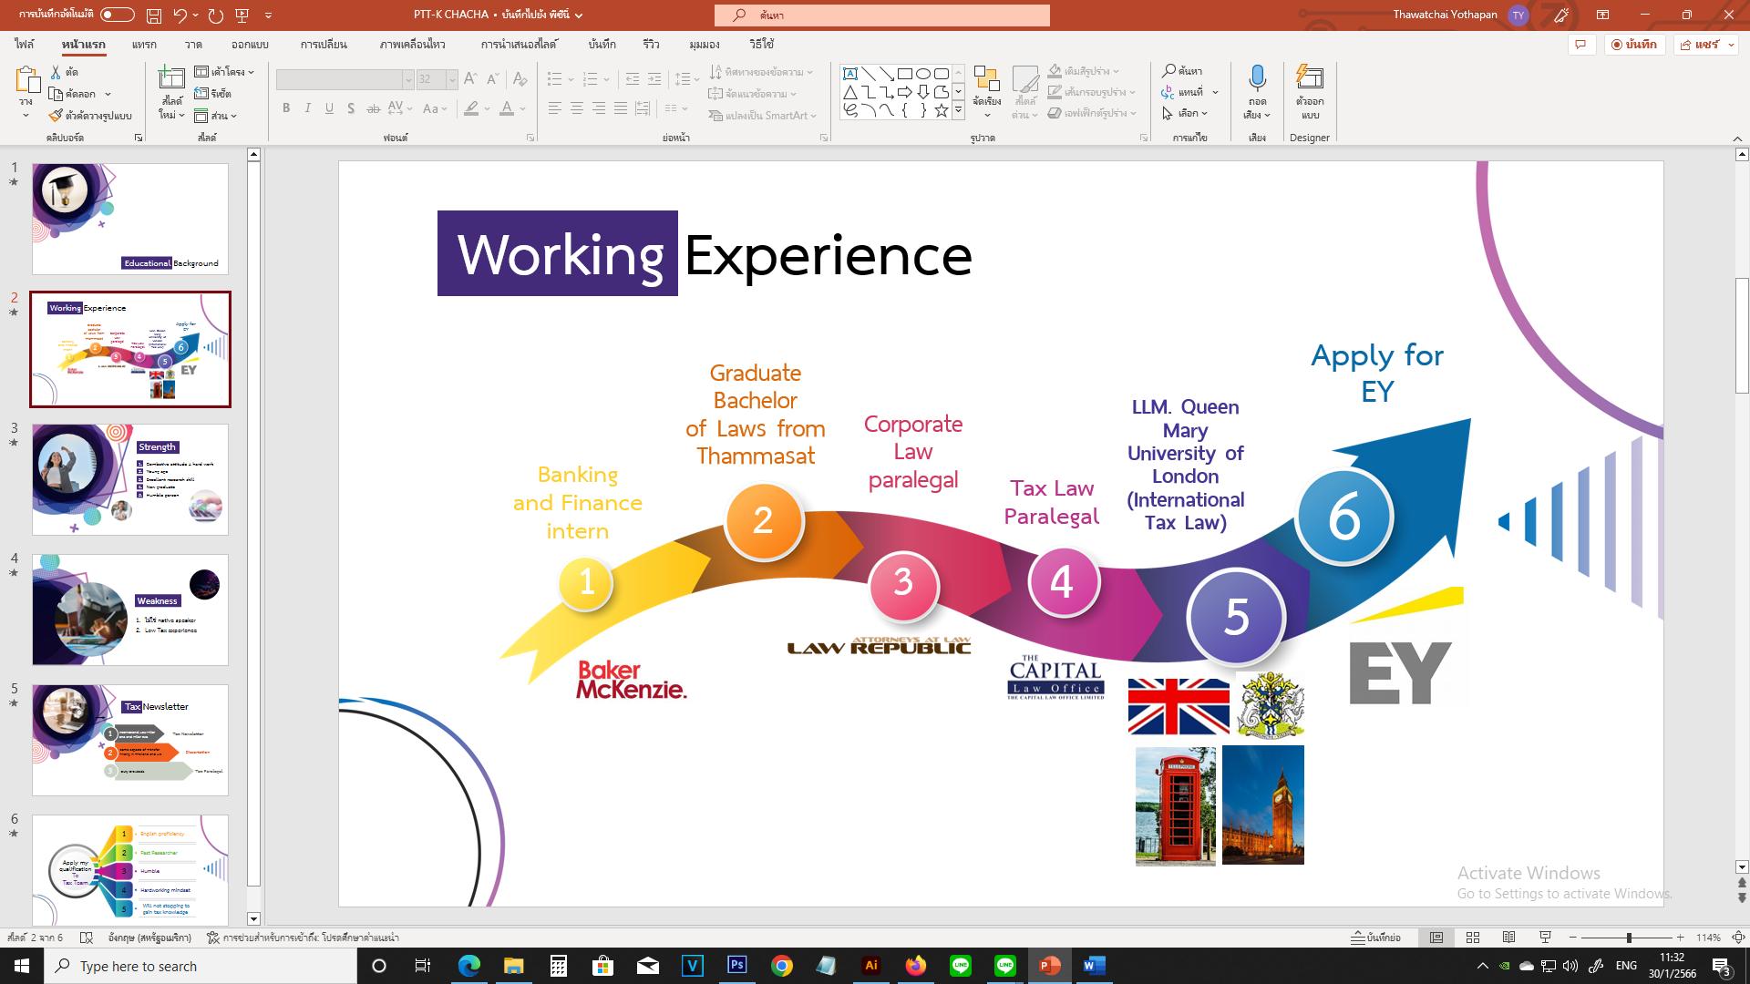Click the Share button
The image size is (1750, 984).
[1706, 45]
